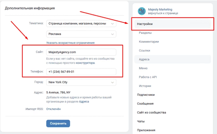Click the Отключён RSS import link
Viewport: 217px width, 134px height.
point(54,109)
